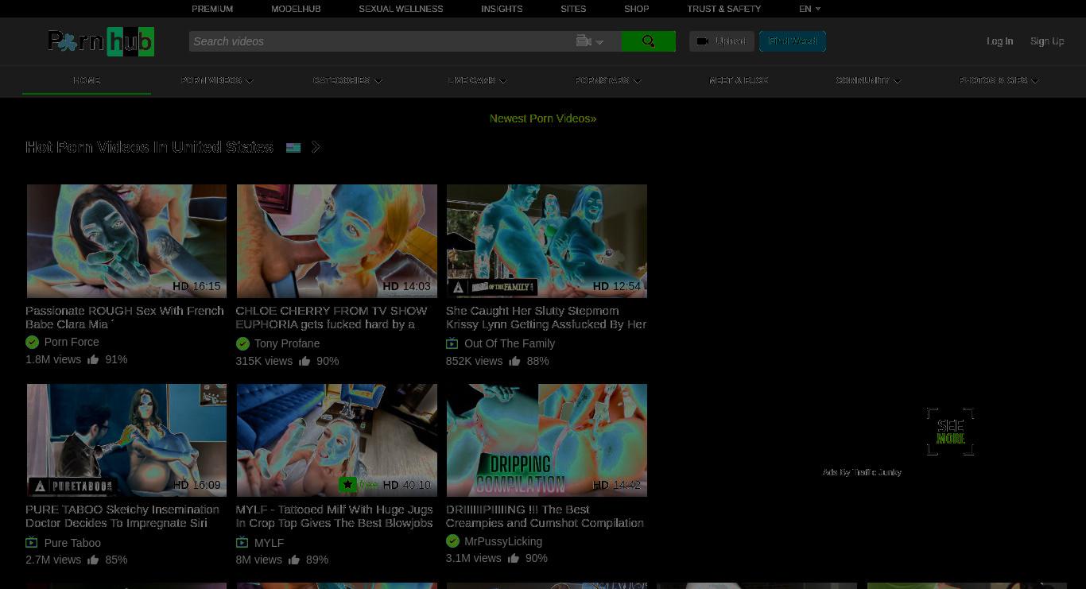
Task: Click the Find Weed button
Action: click(x=793, y=41)
